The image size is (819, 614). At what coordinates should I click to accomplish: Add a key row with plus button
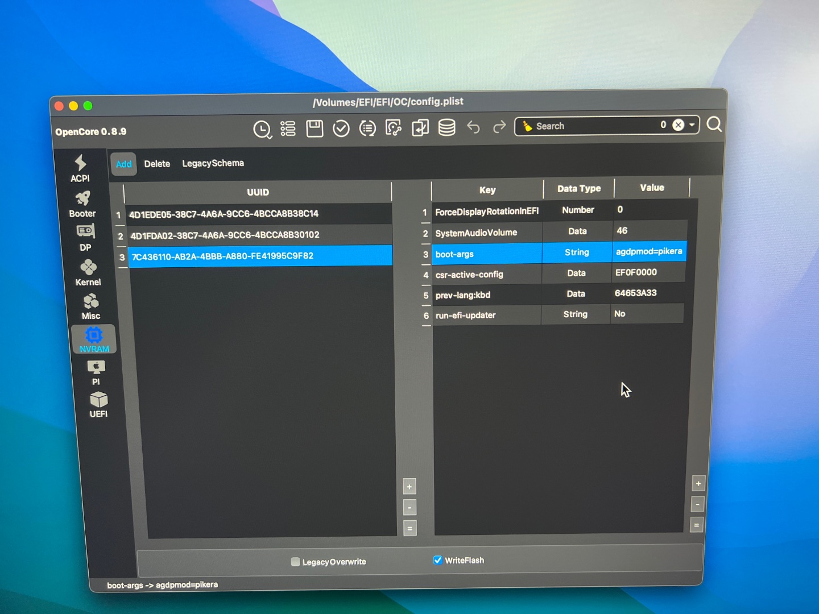click(698, 483)
